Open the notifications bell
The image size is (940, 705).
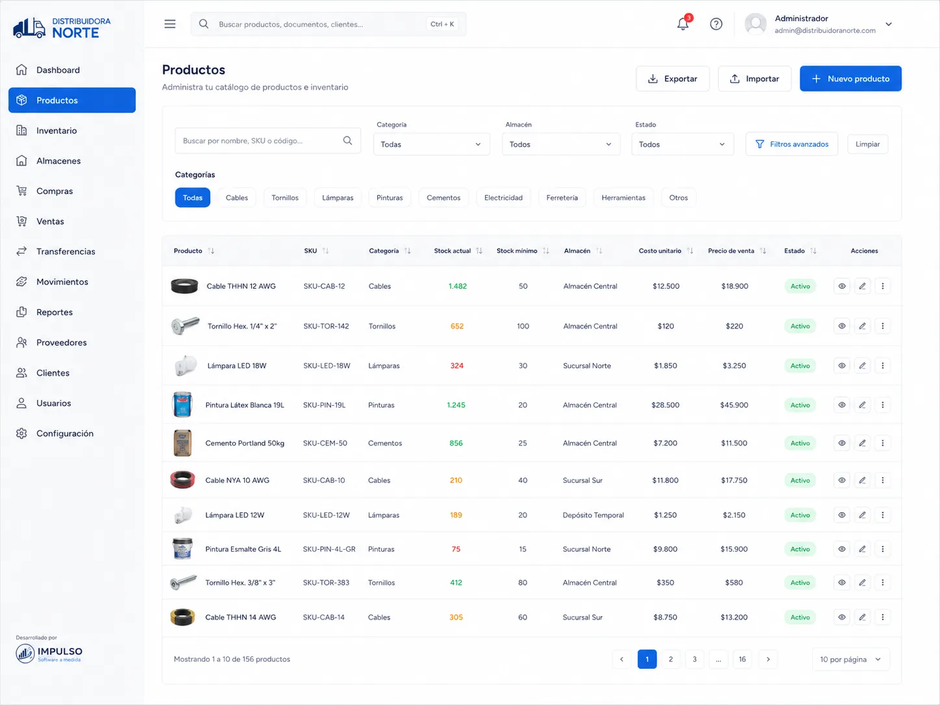click(683, 24)
